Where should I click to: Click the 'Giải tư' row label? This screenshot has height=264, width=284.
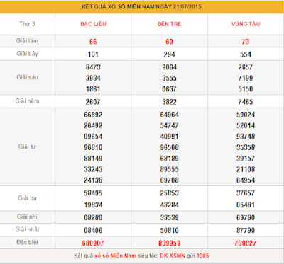pyautogui.click(x=27, y=147)
